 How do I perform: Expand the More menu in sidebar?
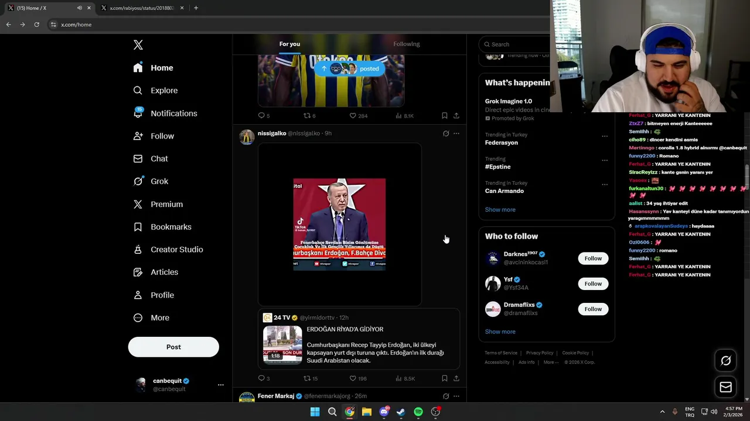151,318
